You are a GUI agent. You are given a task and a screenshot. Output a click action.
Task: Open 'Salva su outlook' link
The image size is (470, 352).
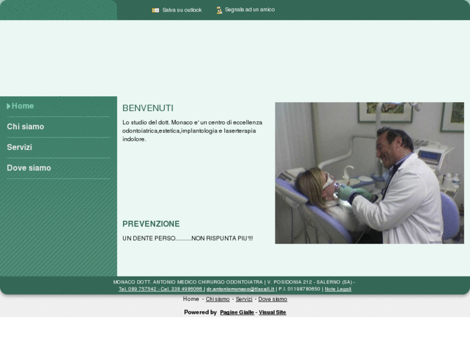182,10
